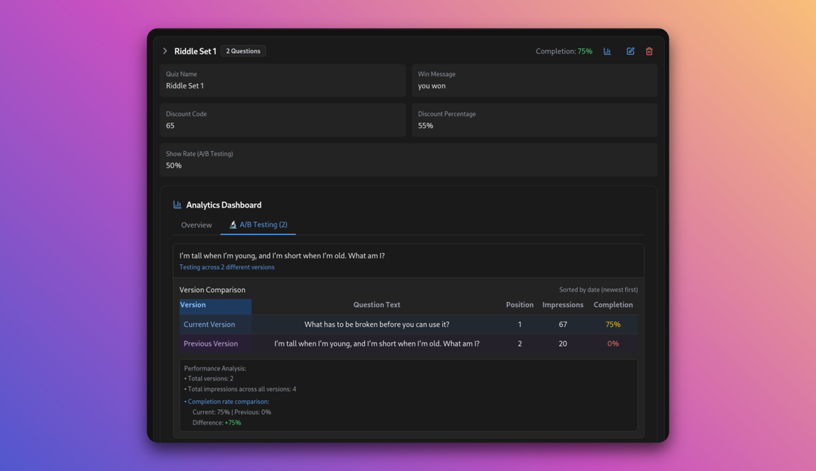Click the +75% difference value
The width and height of the screenshot is (816, 471).
[x=233, y=423]
